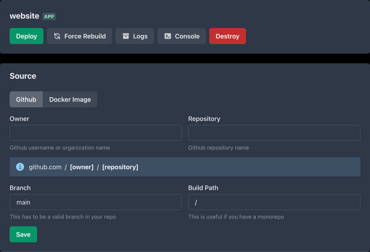Click into the Build Path field
This screenshot has width=370, height=252.
pos(274,202)
